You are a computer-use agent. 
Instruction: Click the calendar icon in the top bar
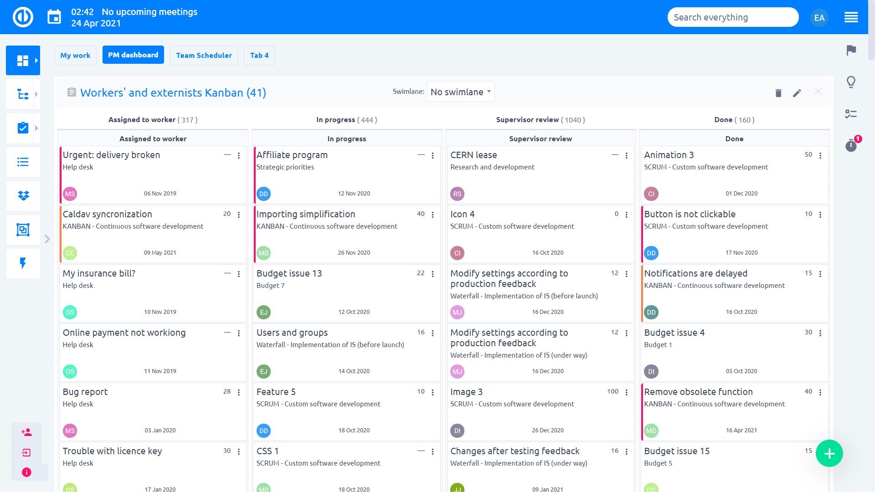(54, 16)
